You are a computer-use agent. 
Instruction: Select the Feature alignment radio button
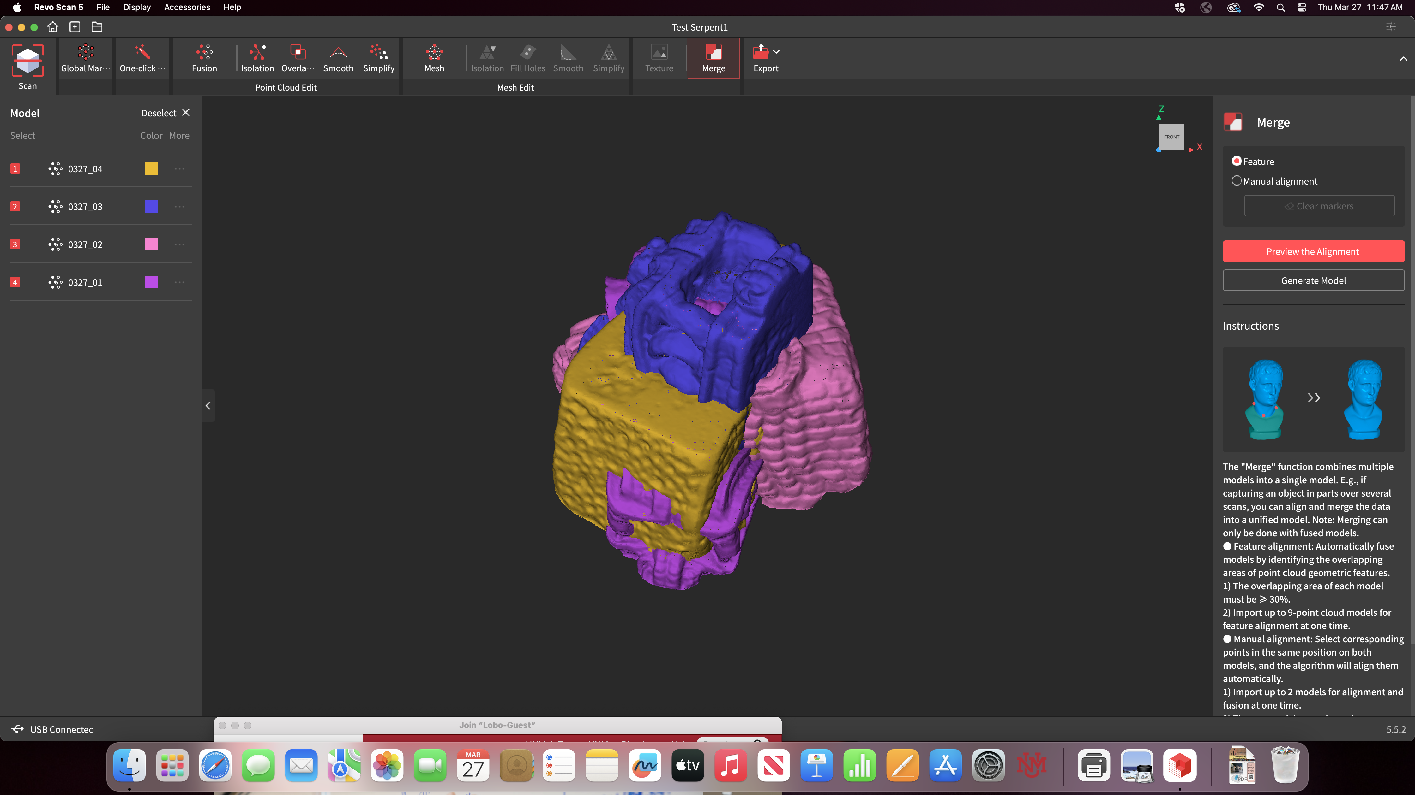coord(1237,161)
